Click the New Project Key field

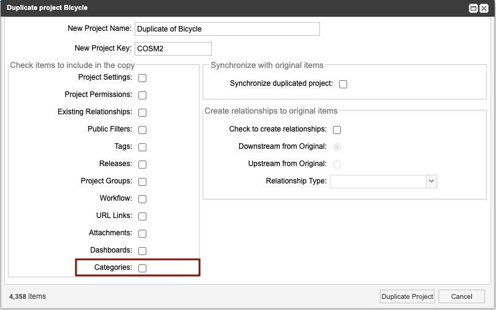click(173, 49)
